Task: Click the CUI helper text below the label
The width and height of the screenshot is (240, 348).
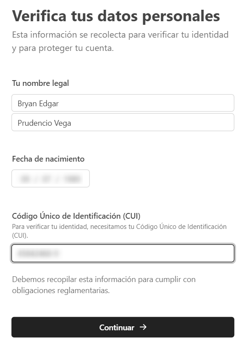Action: [119, 231]
